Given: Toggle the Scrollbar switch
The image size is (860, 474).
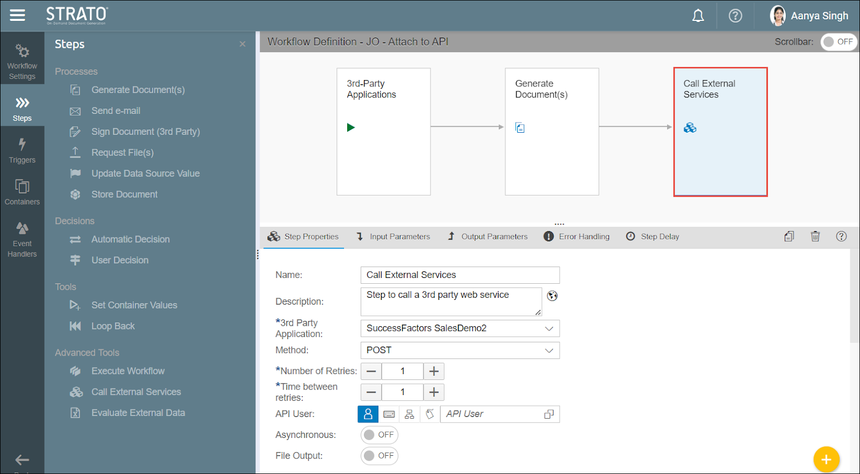Looking at the screenshot, I should (x=838, y=42).
